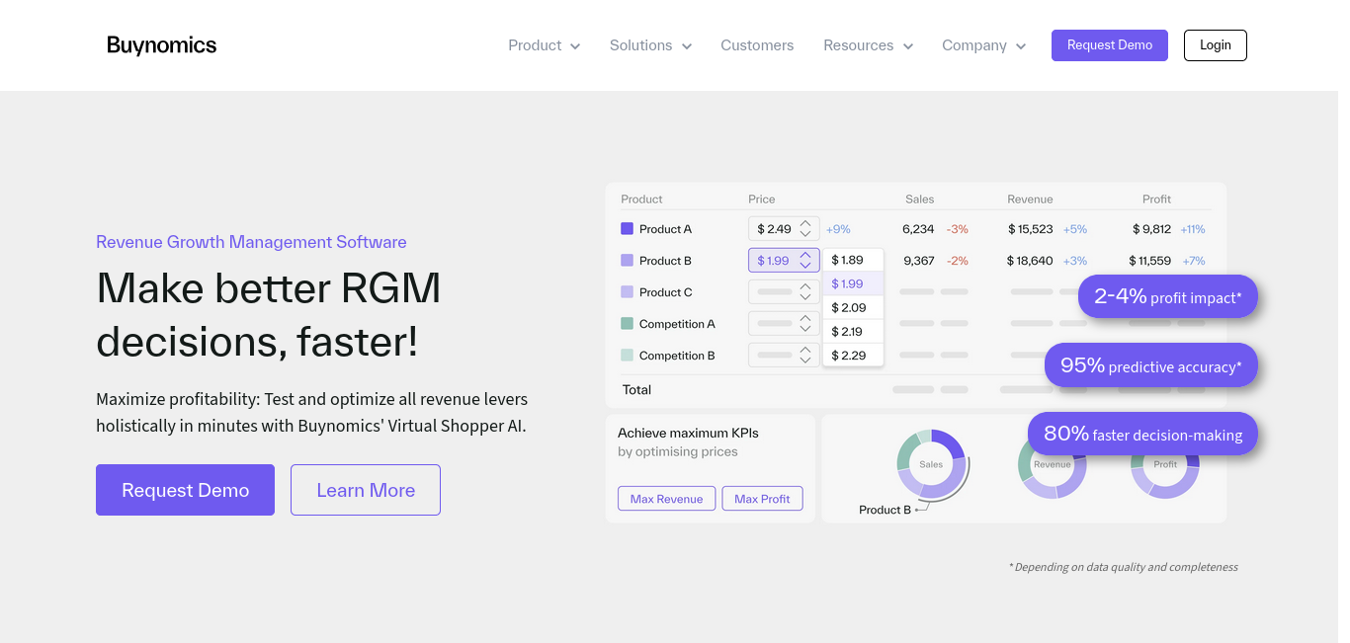
Task: Click the Product B color swatch
Action: tap(627, 260)
